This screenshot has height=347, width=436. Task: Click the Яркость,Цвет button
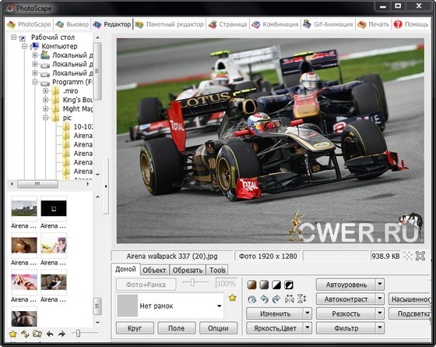click(275, 328)
